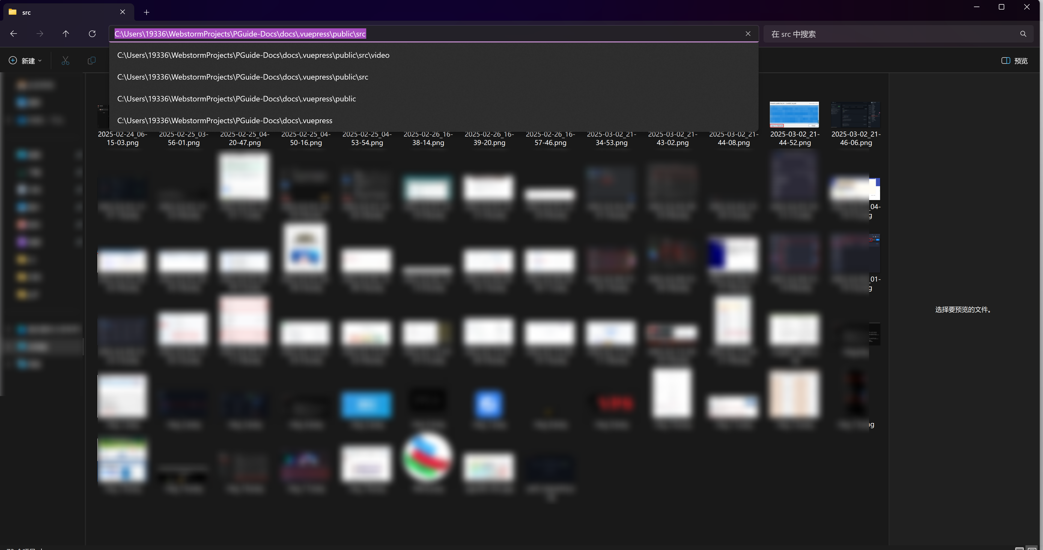
Task: Refresh the current folder
Action: click(x=92, y=34)
